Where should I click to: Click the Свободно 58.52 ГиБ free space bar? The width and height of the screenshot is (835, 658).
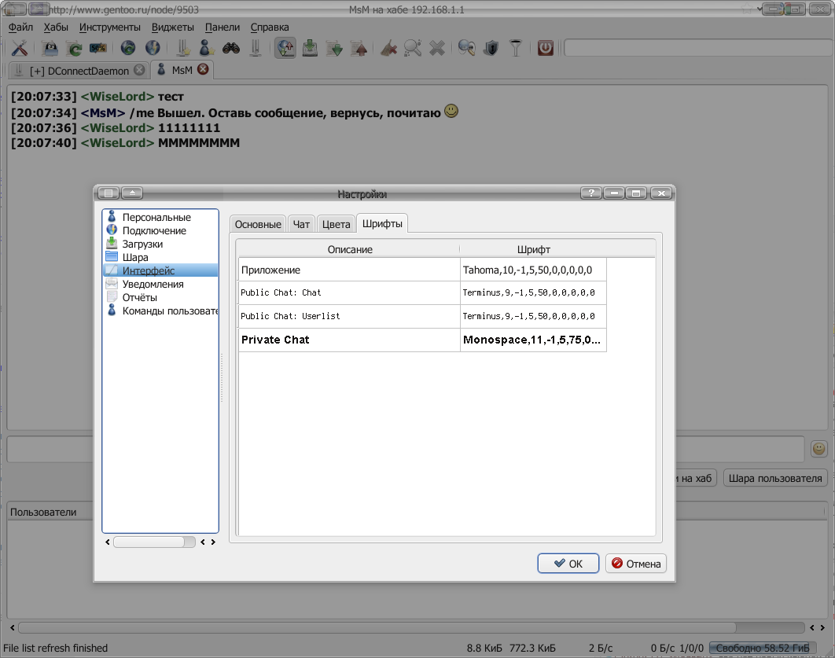pos(763,648)
